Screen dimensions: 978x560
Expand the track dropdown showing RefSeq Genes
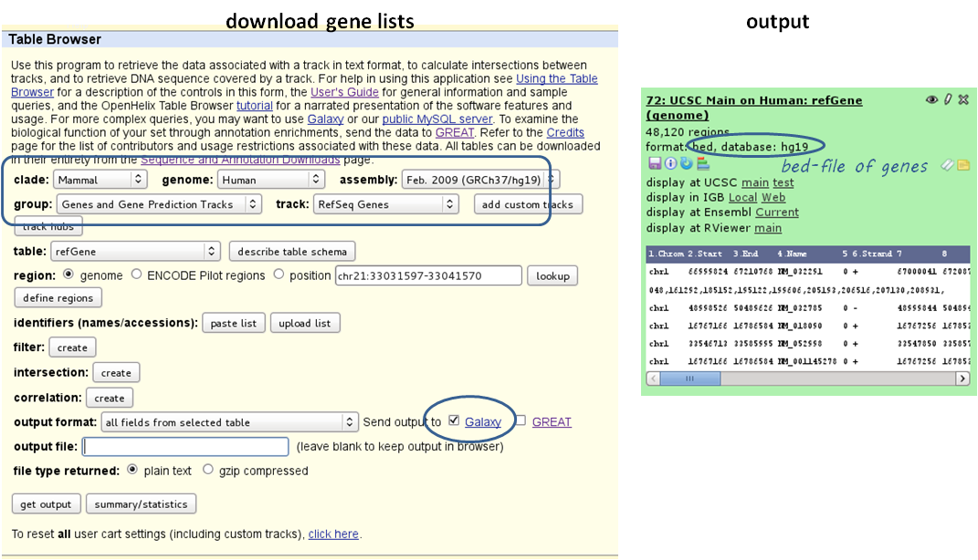pos(384,204)
